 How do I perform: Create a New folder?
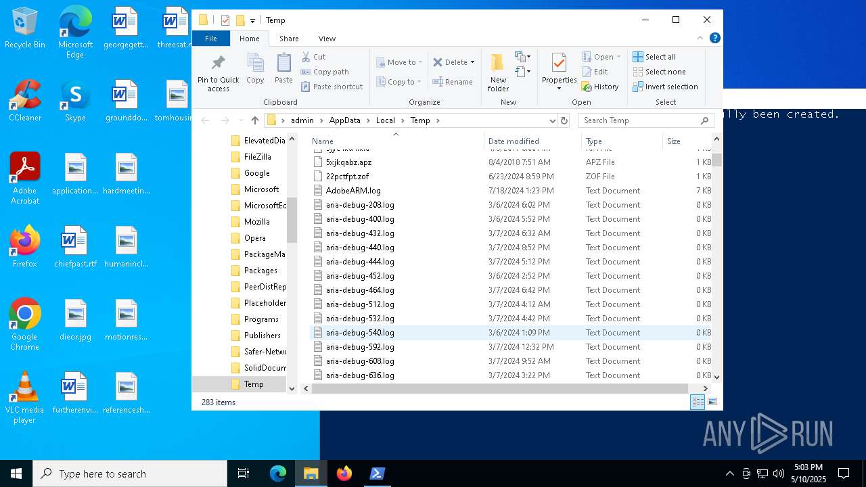pos(498,72)
